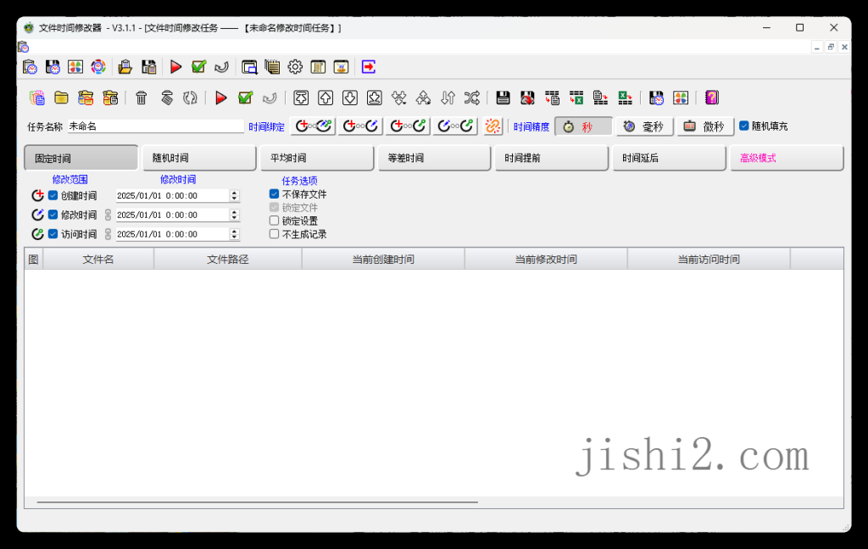The width and height of the screenshot is (868, 549).
Task: Click the first time-binding button with three clocks
Action: (313, 126)
